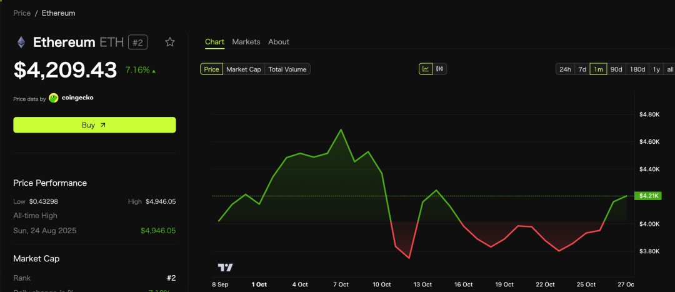Open the About tab
Image resolution: width=675 pixels, height=292 pixels.
(x=279, y=42)
